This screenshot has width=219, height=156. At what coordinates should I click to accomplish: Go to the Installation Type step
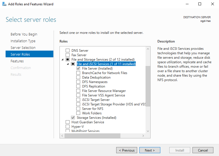[23, 41]
